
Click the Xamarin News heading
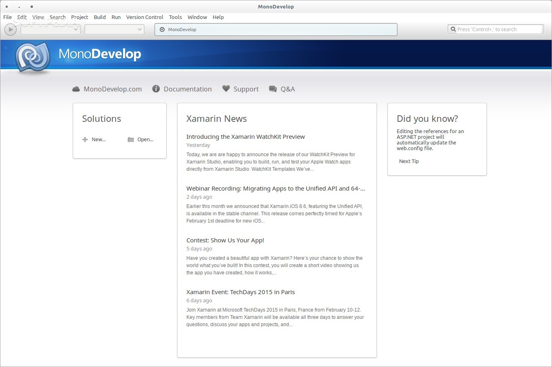pos(216,119)
